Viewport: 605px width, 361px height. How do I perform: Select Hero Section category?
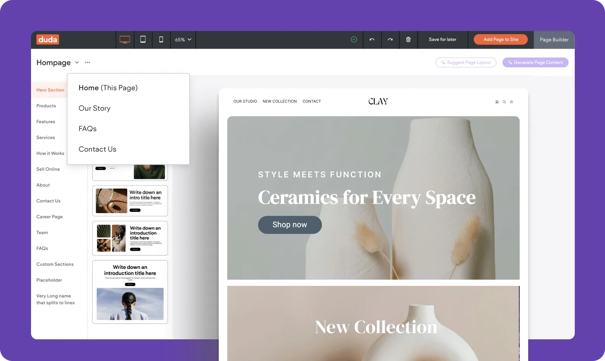pos(50,90)
